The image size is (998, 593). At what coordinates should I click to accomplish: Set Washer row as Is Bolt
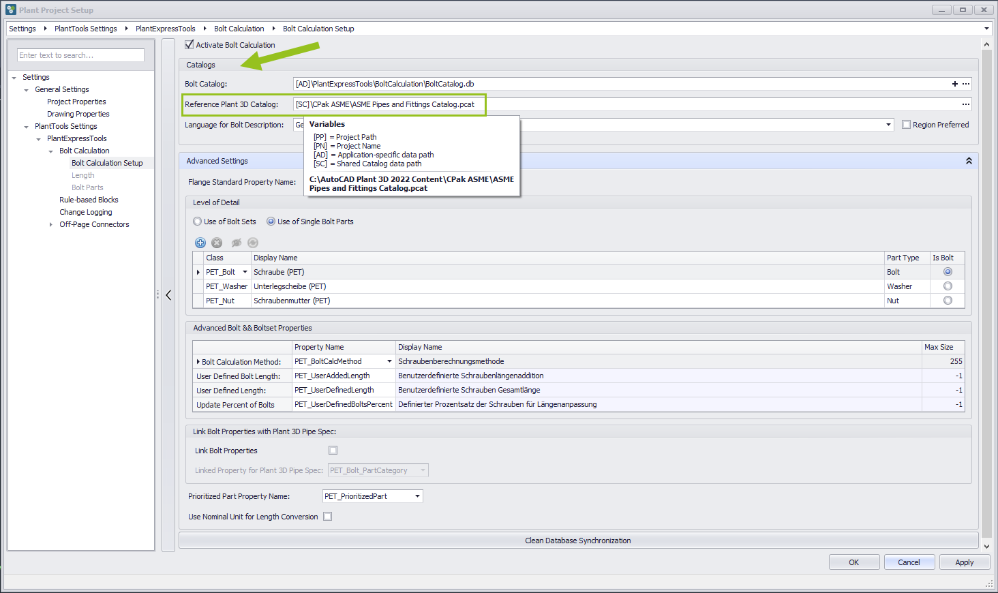[948, 286]
